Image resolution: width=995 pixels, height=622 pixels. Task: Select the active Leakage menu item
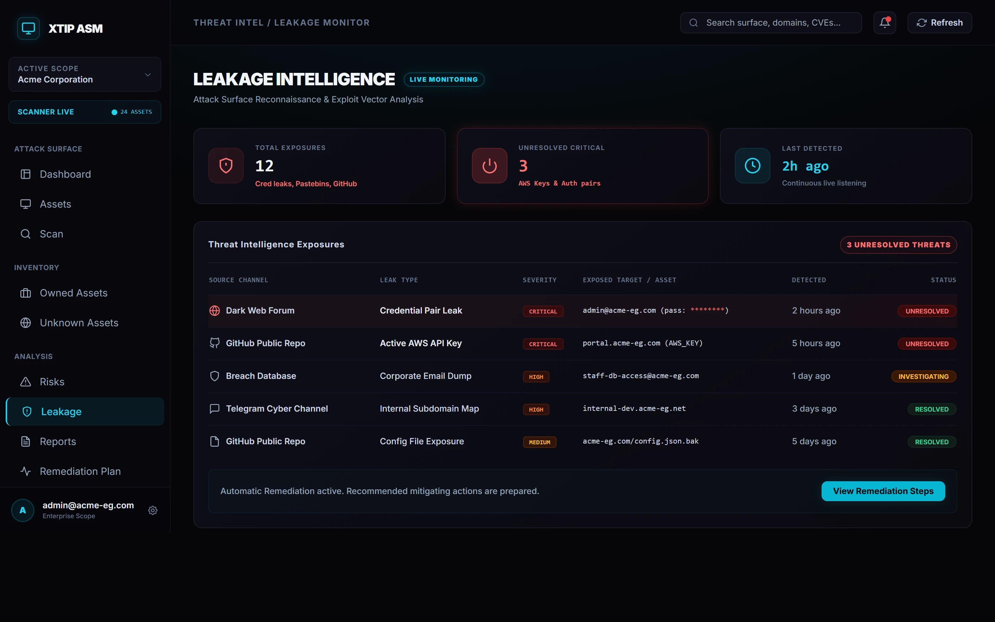click(85, 411)
